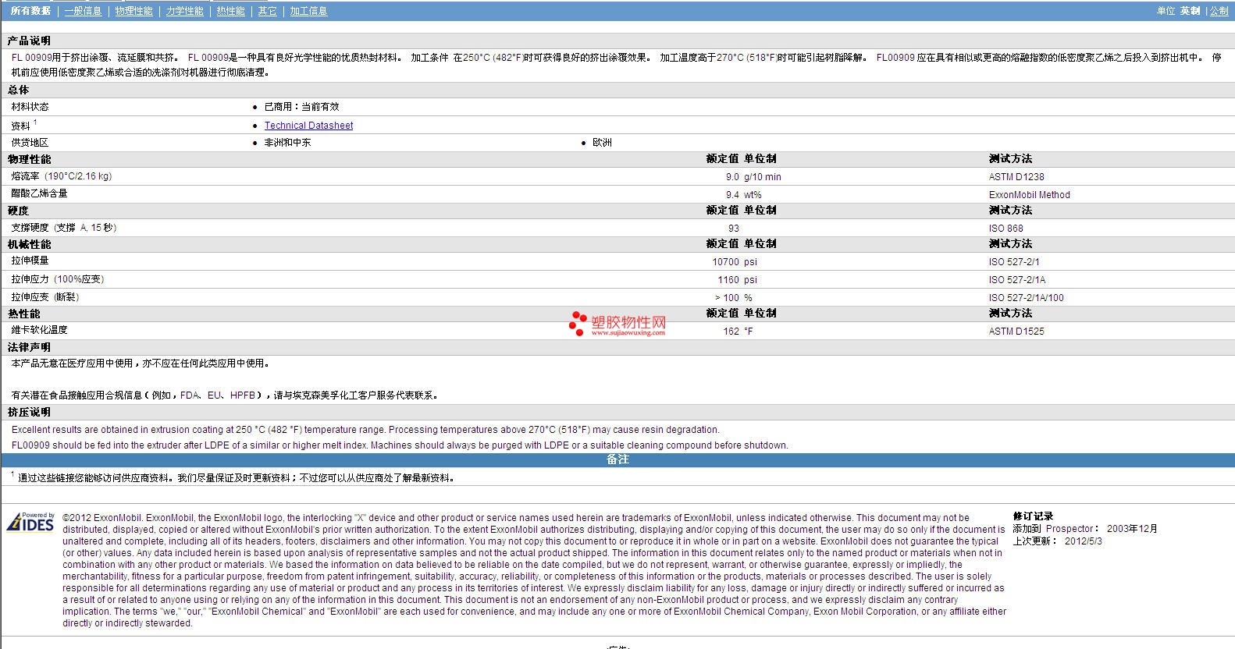
Task: Click the 熔流率 (190°C/2.16 kg) row label
Action: [x=62, y=176]
